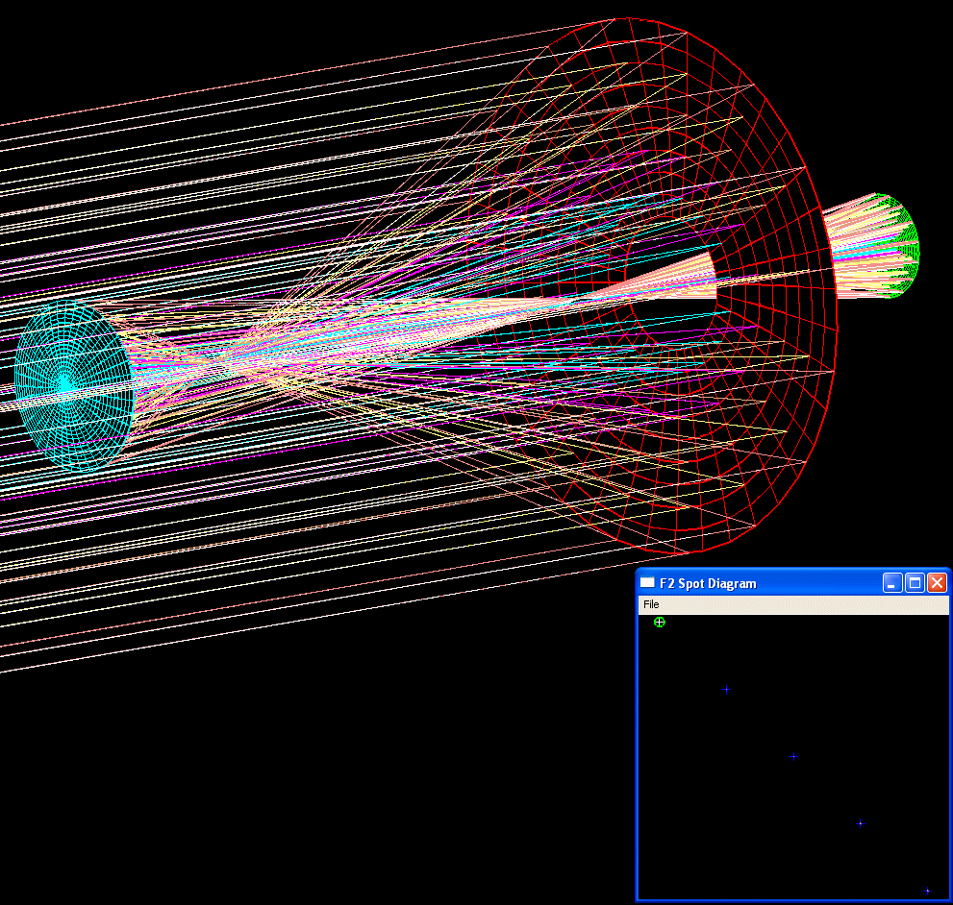Select the F2 Spot Diagram title bar
Image resolution: width=953 pixels, height=905 pixels.
pyautogui.click(x=792, y=583)
